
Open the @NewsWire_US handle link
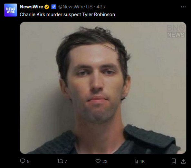tap(75, 7)
